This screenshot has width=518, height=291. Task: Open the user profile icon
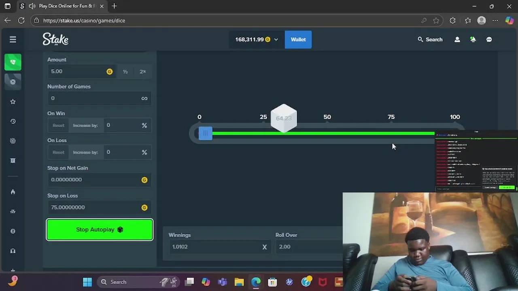[x=457, y=40]
